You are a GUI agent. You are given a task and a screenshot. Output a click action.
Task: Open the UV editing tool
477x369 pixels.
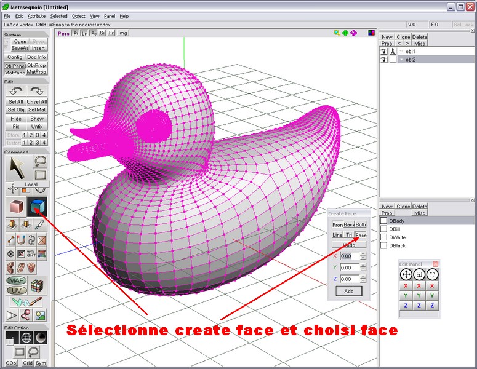16,289
